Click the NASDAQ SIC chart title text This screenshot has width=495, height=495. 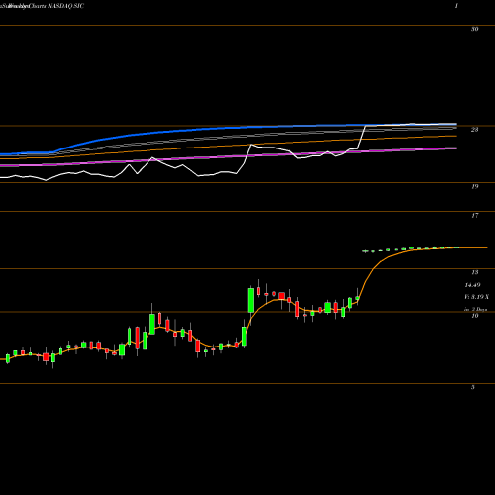click(x=66, y=6)
